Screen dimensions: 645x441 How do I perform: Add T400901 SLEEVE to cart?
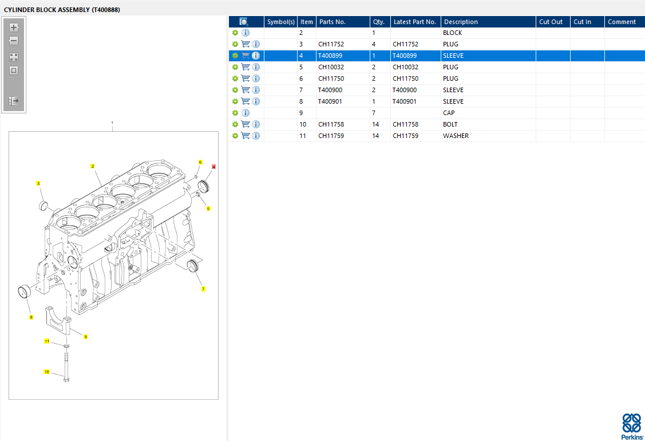click(246, 101)
